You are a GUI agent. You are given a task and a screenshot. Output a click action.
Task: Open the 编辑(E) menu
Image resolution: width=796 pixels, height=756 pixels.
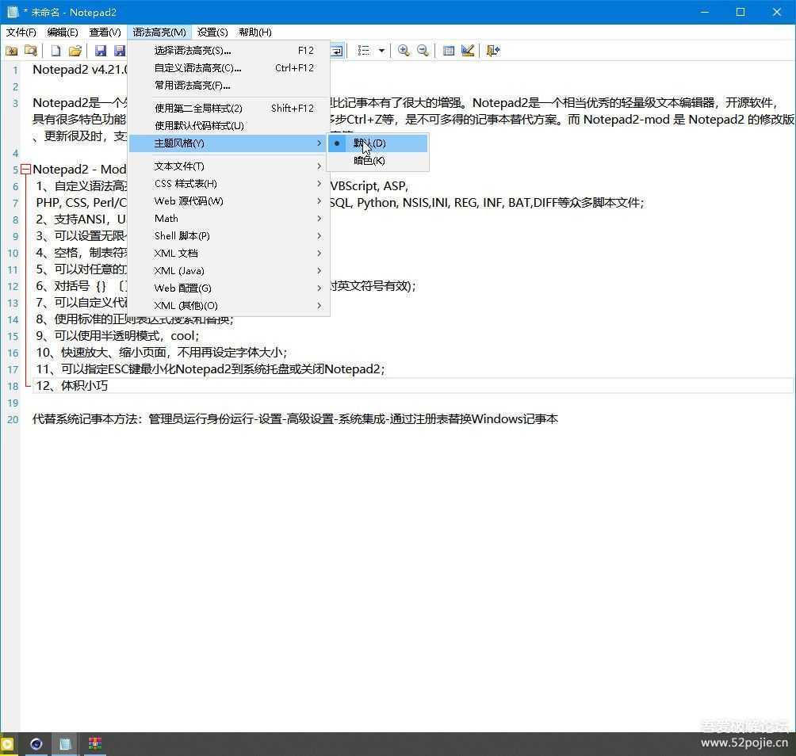(63, 32)
